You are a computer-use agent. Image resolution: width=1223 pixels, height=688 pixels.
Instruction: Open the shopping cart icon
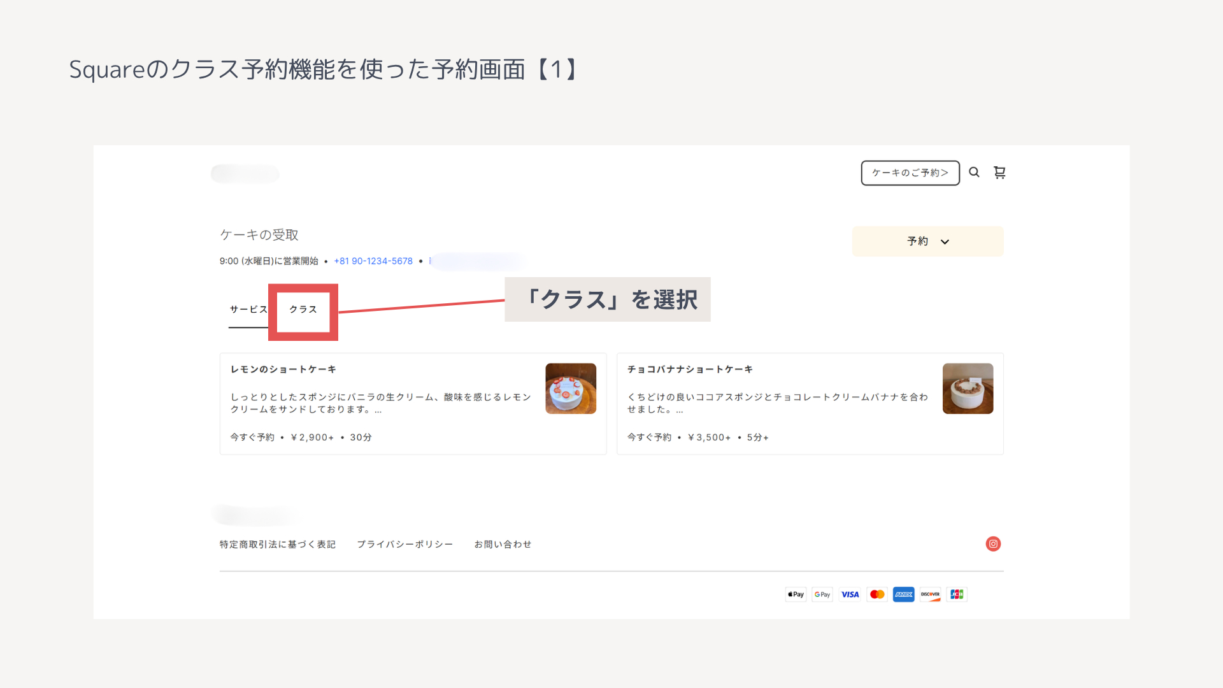[x=999, y=173]
